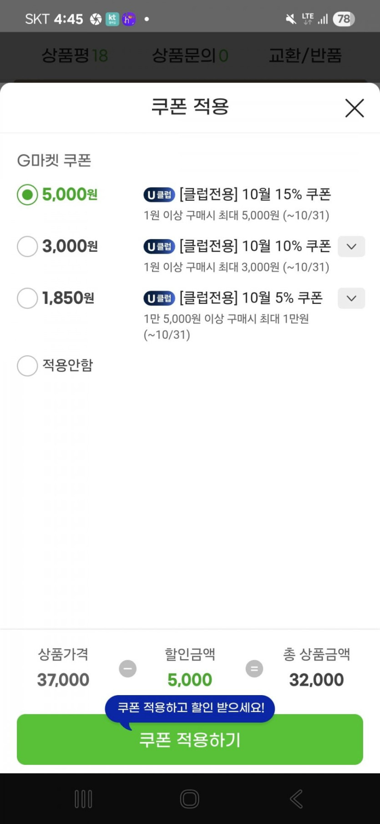Tap the muted sound status icon

(x=290, y=19)
